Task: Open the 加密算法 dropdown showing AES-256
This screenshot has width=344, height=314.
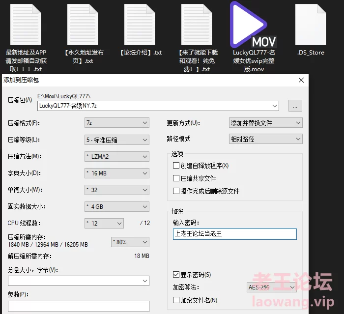Action: (x=271, y=287)
